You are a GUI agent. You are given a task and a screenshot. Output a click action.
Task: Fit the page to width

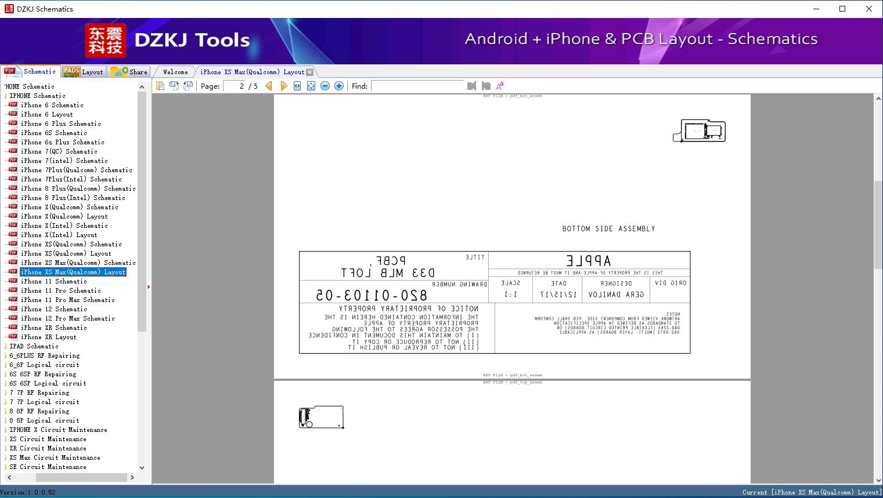coord(297,86)
